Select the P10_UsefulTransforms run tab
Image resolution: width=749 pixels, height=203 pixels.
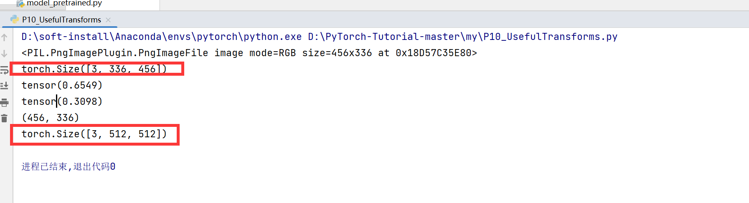click(x=61, y=20)
